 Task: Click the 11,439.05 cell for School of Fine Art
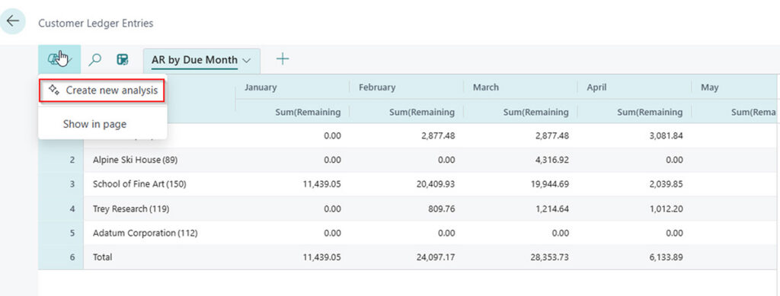tap(321, 184)
